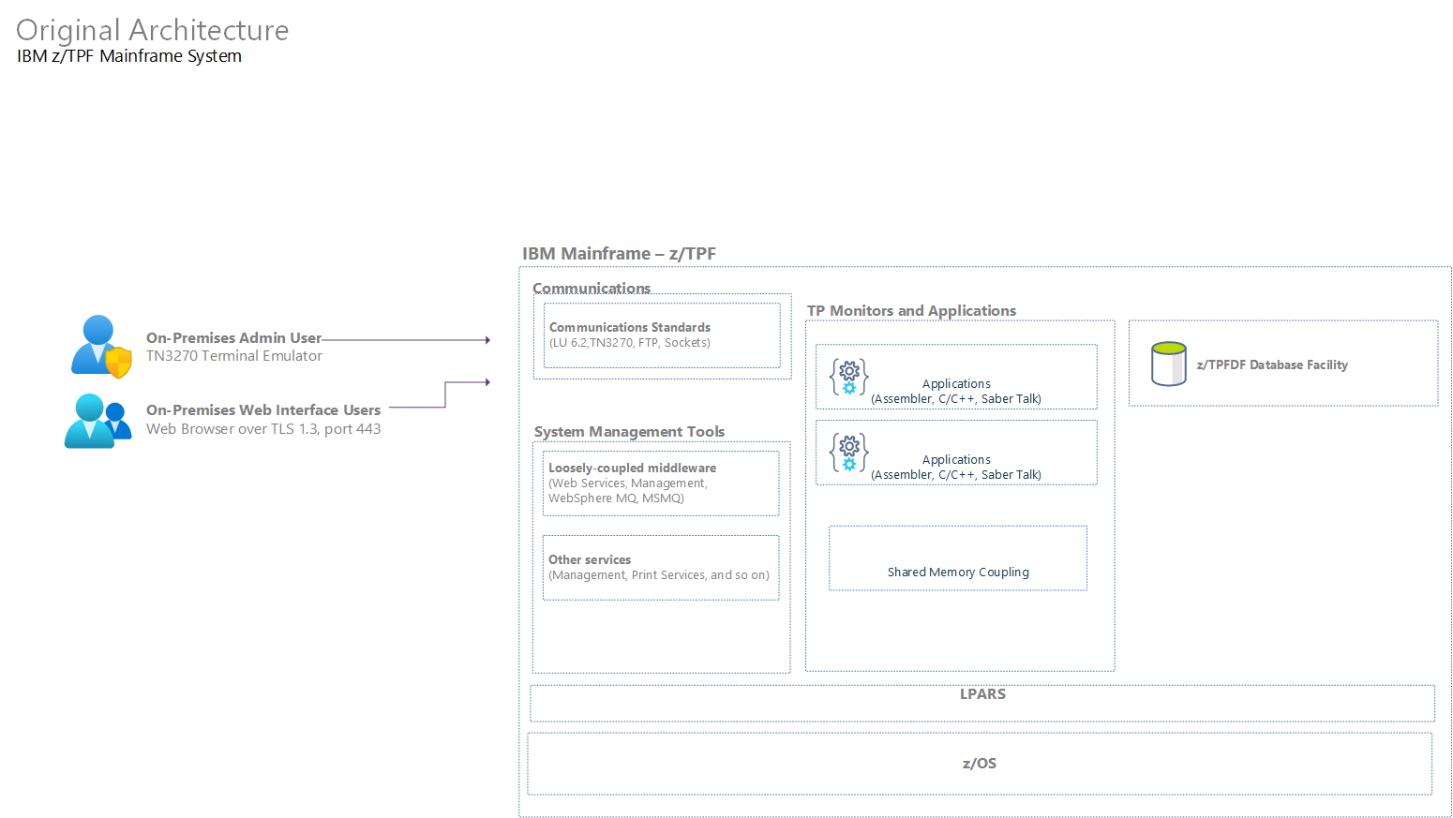Click '(LU 6.2,TN3270, FTP, Sockets)' text
Image resolution: width=1453 pixels, height=818 pixels.
[630, 343]
